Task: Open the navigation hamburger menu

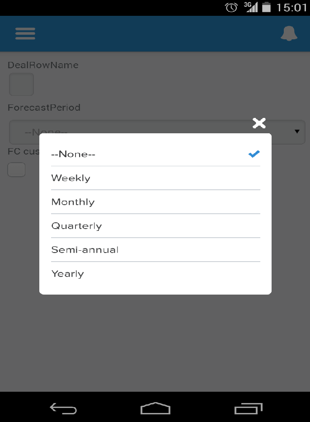Action: tap(25, 33)
